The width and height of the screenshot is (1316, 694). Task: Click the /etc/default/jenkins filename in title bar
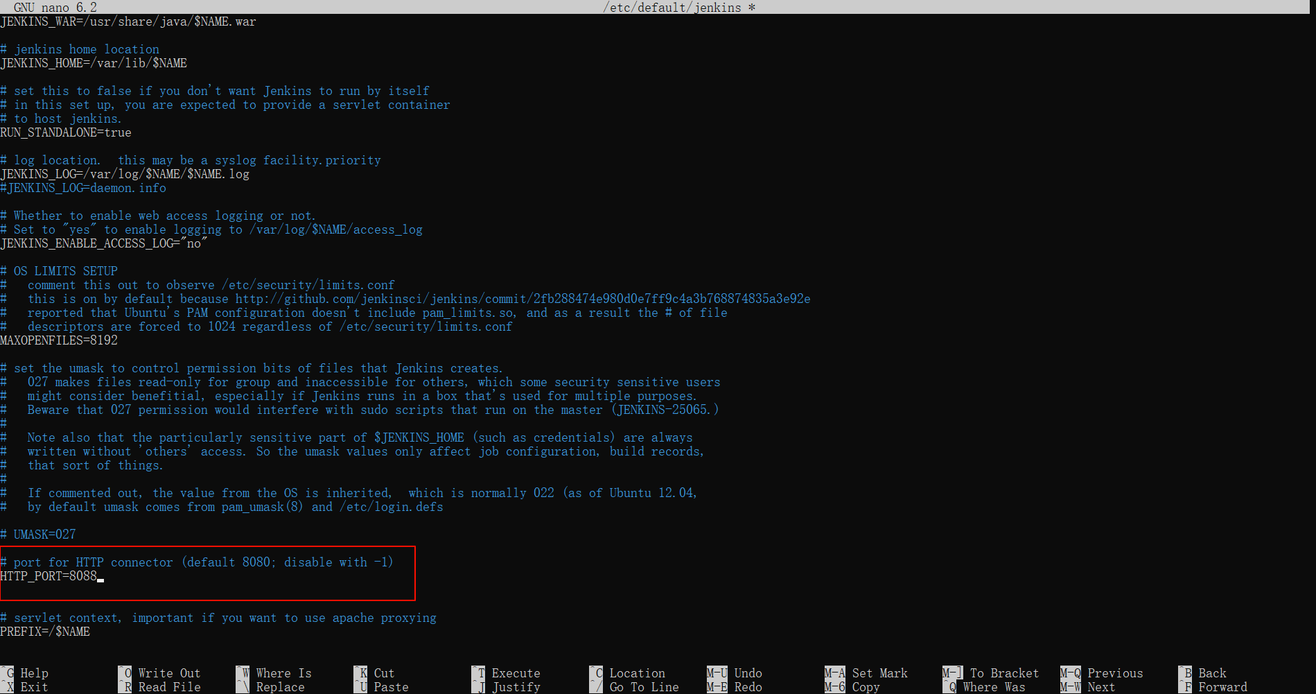coord(672,7)
